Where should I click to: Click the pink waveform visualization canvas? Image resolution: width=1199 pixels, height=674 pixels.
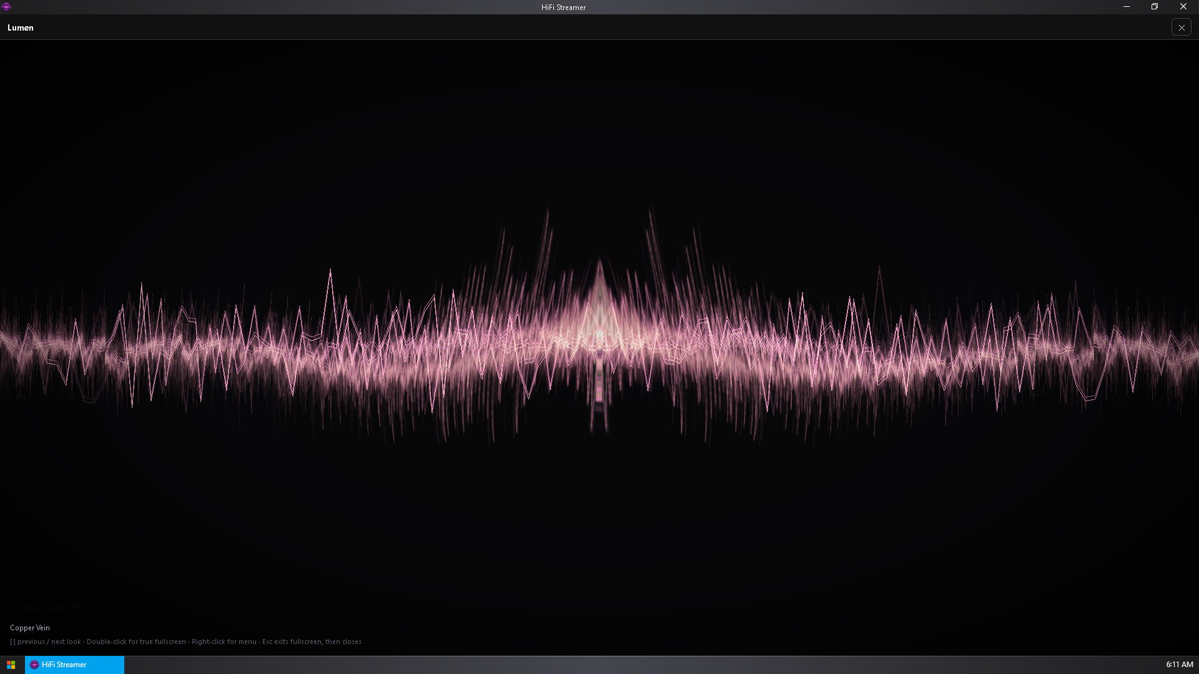pyautogui.click(x=599, y=348)
